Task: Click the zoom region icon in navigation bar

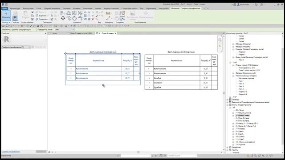Action: tap(220, 46)
